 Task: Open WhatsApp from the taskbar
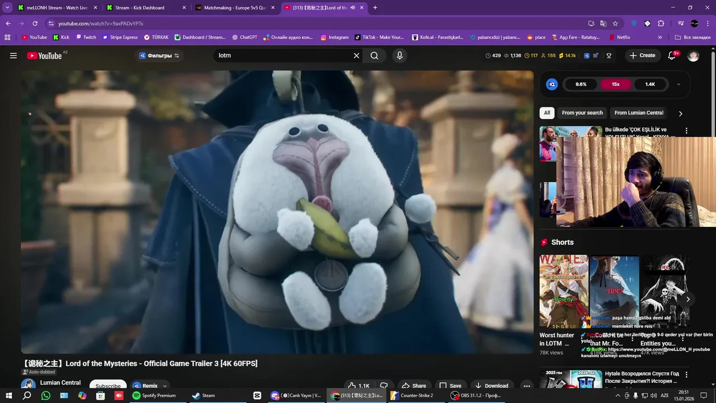click(x=45, y=395)
